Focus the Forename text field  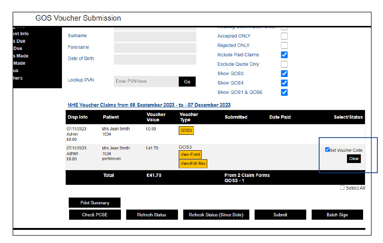155,48
